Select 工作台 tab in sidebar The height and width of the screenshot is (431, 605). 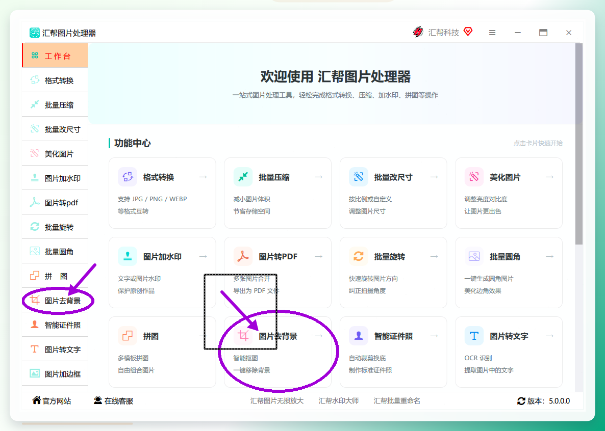tap(55, 56)
